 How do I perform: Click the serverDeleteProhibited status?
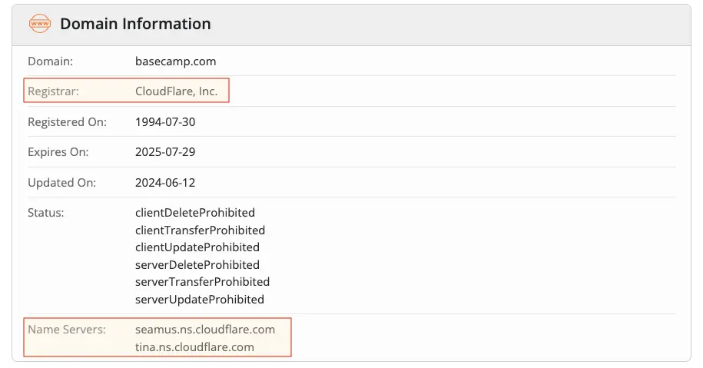197,265
